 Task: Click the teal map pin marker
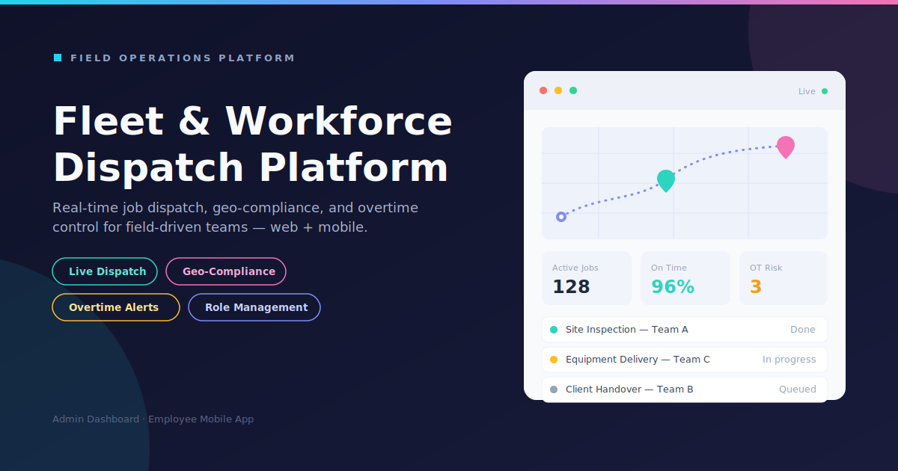tap(666, 180)
